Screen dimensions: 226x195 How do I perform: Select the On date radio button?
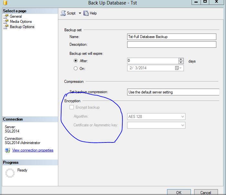(x=76, y=68)
